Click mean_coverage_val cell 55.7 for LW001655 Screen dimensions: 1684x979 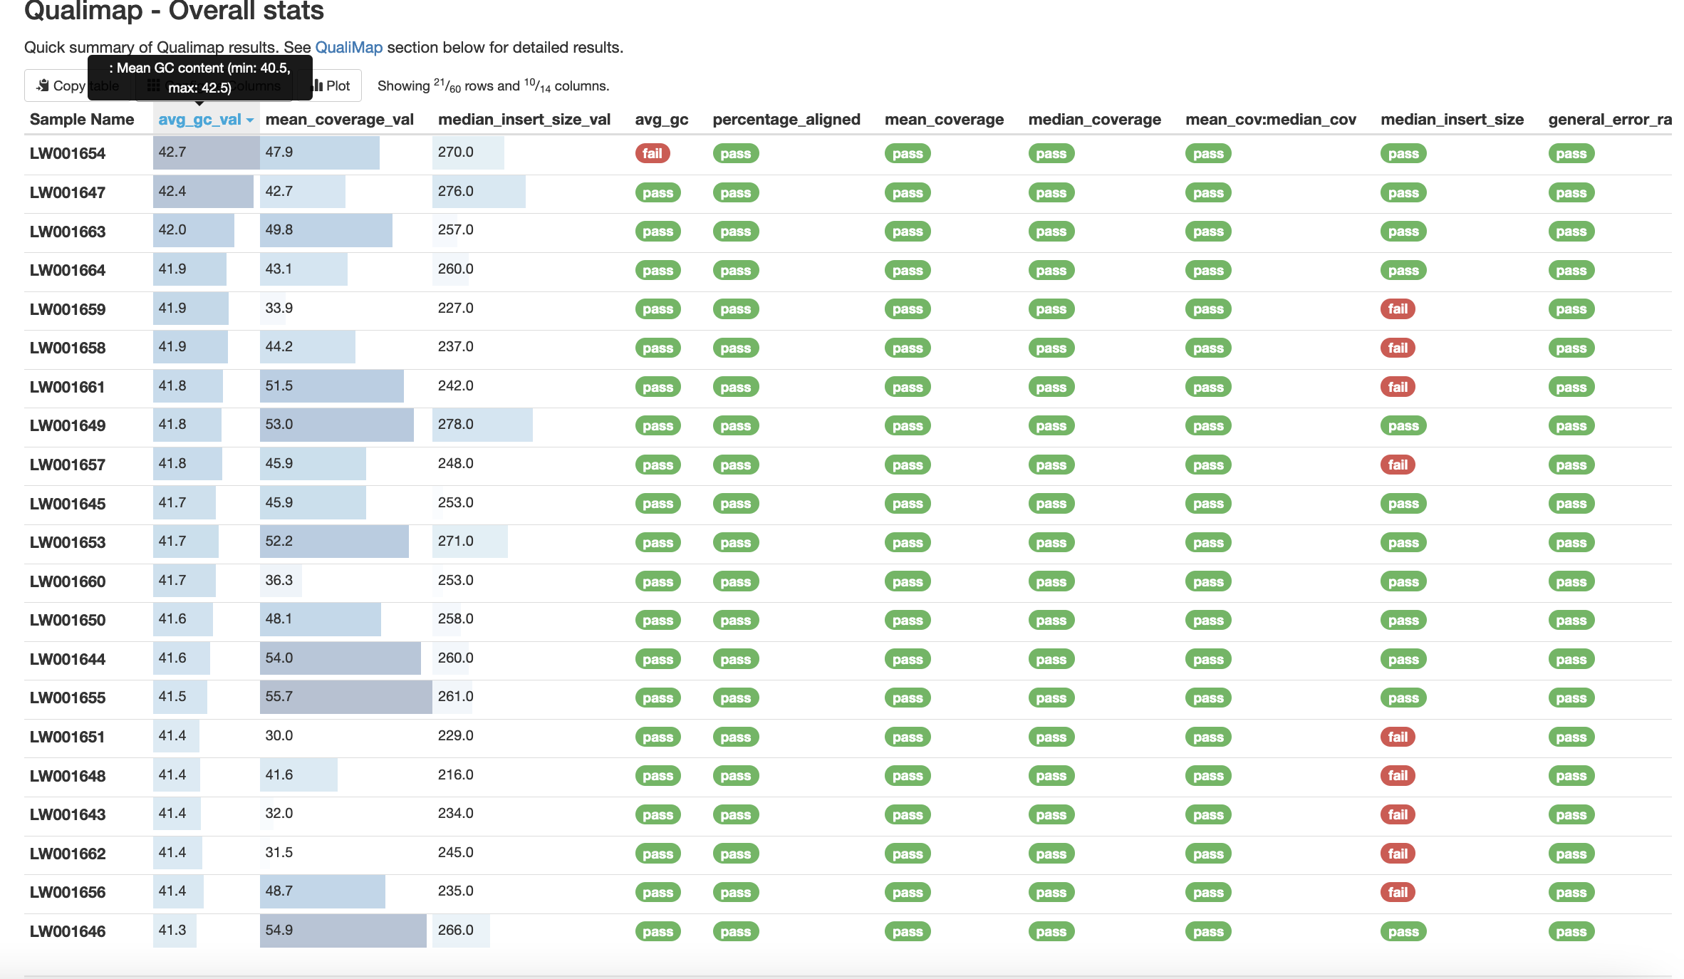(346, 697)
